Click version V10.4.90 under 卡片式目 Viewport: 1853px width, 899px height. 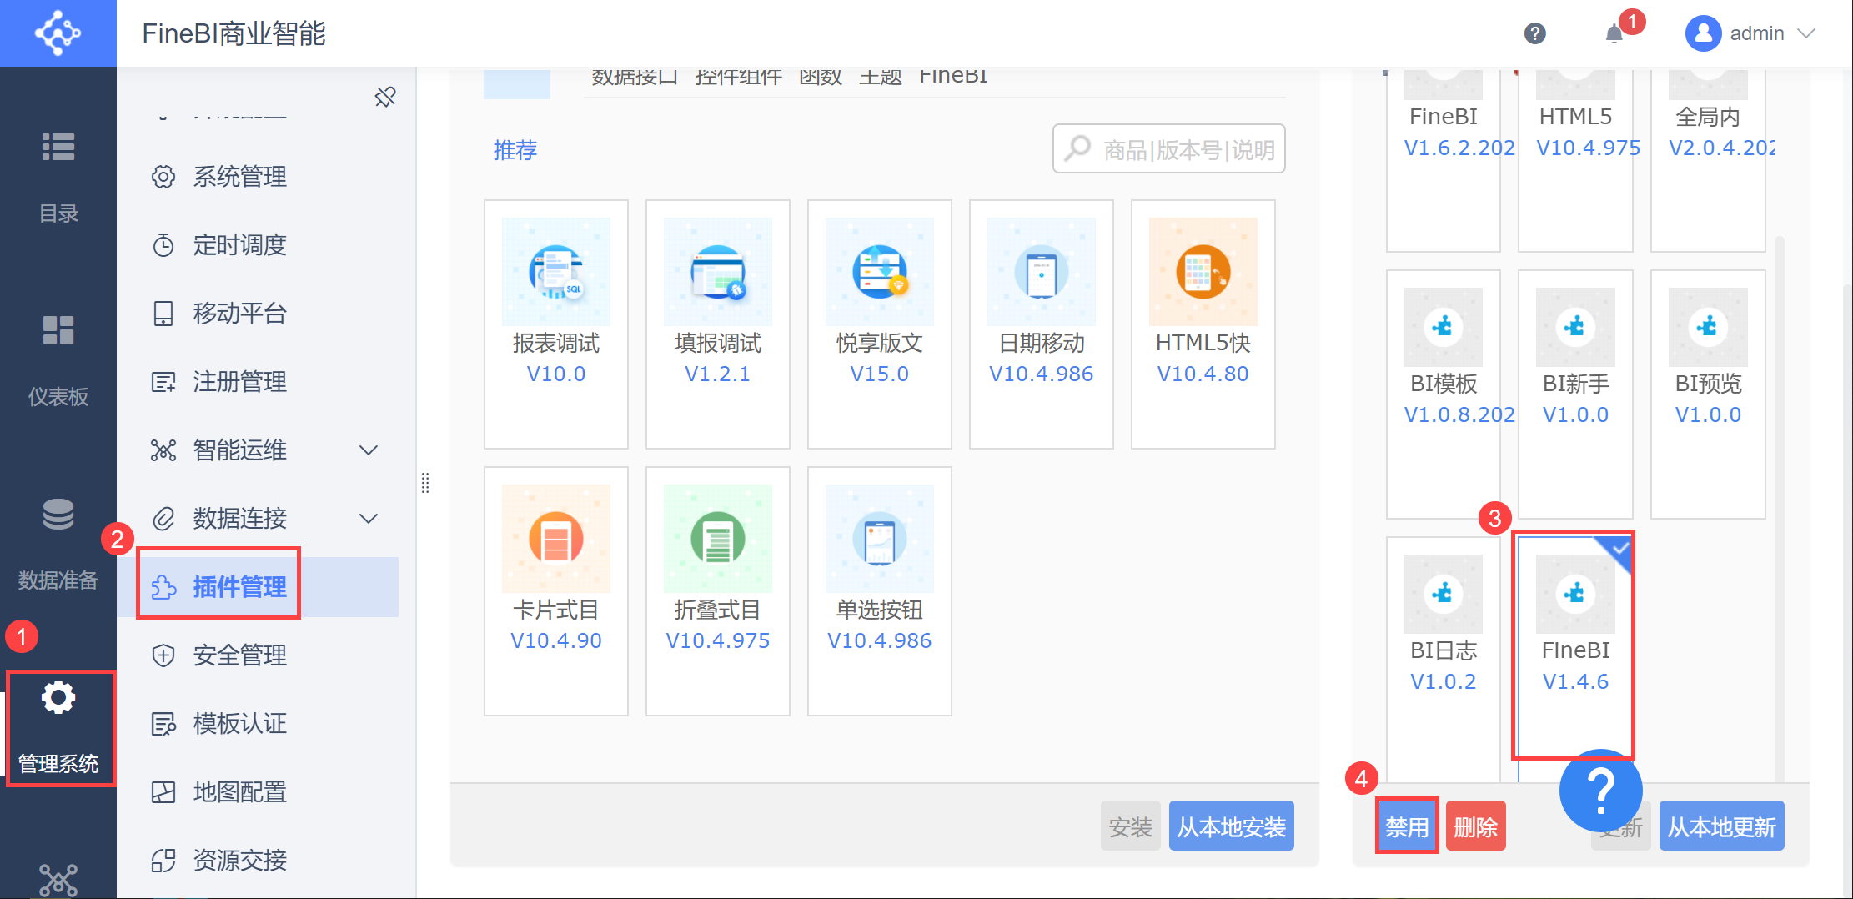click(x=556, y=640)
